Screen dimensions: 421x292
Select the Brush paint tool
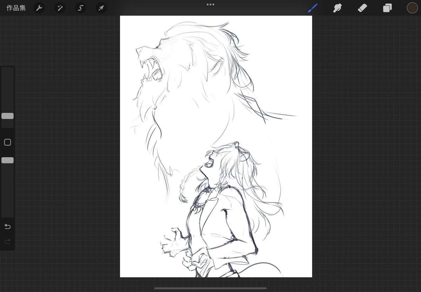point(313,8)
